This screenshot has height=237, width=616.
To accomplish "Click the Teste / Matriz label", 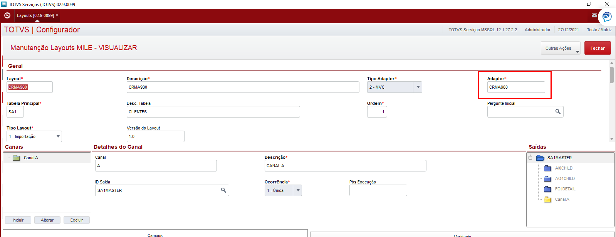I will (599, 30).
